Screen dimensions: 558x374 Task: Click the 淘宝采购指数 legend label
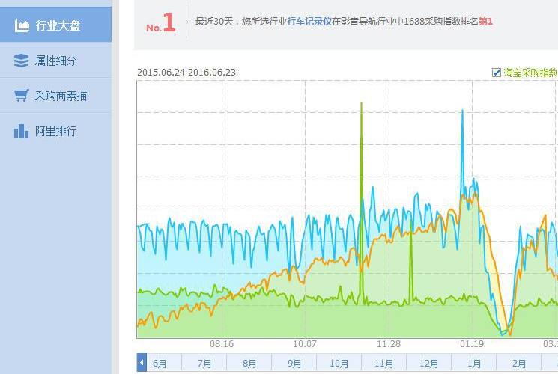click(530, 73)
